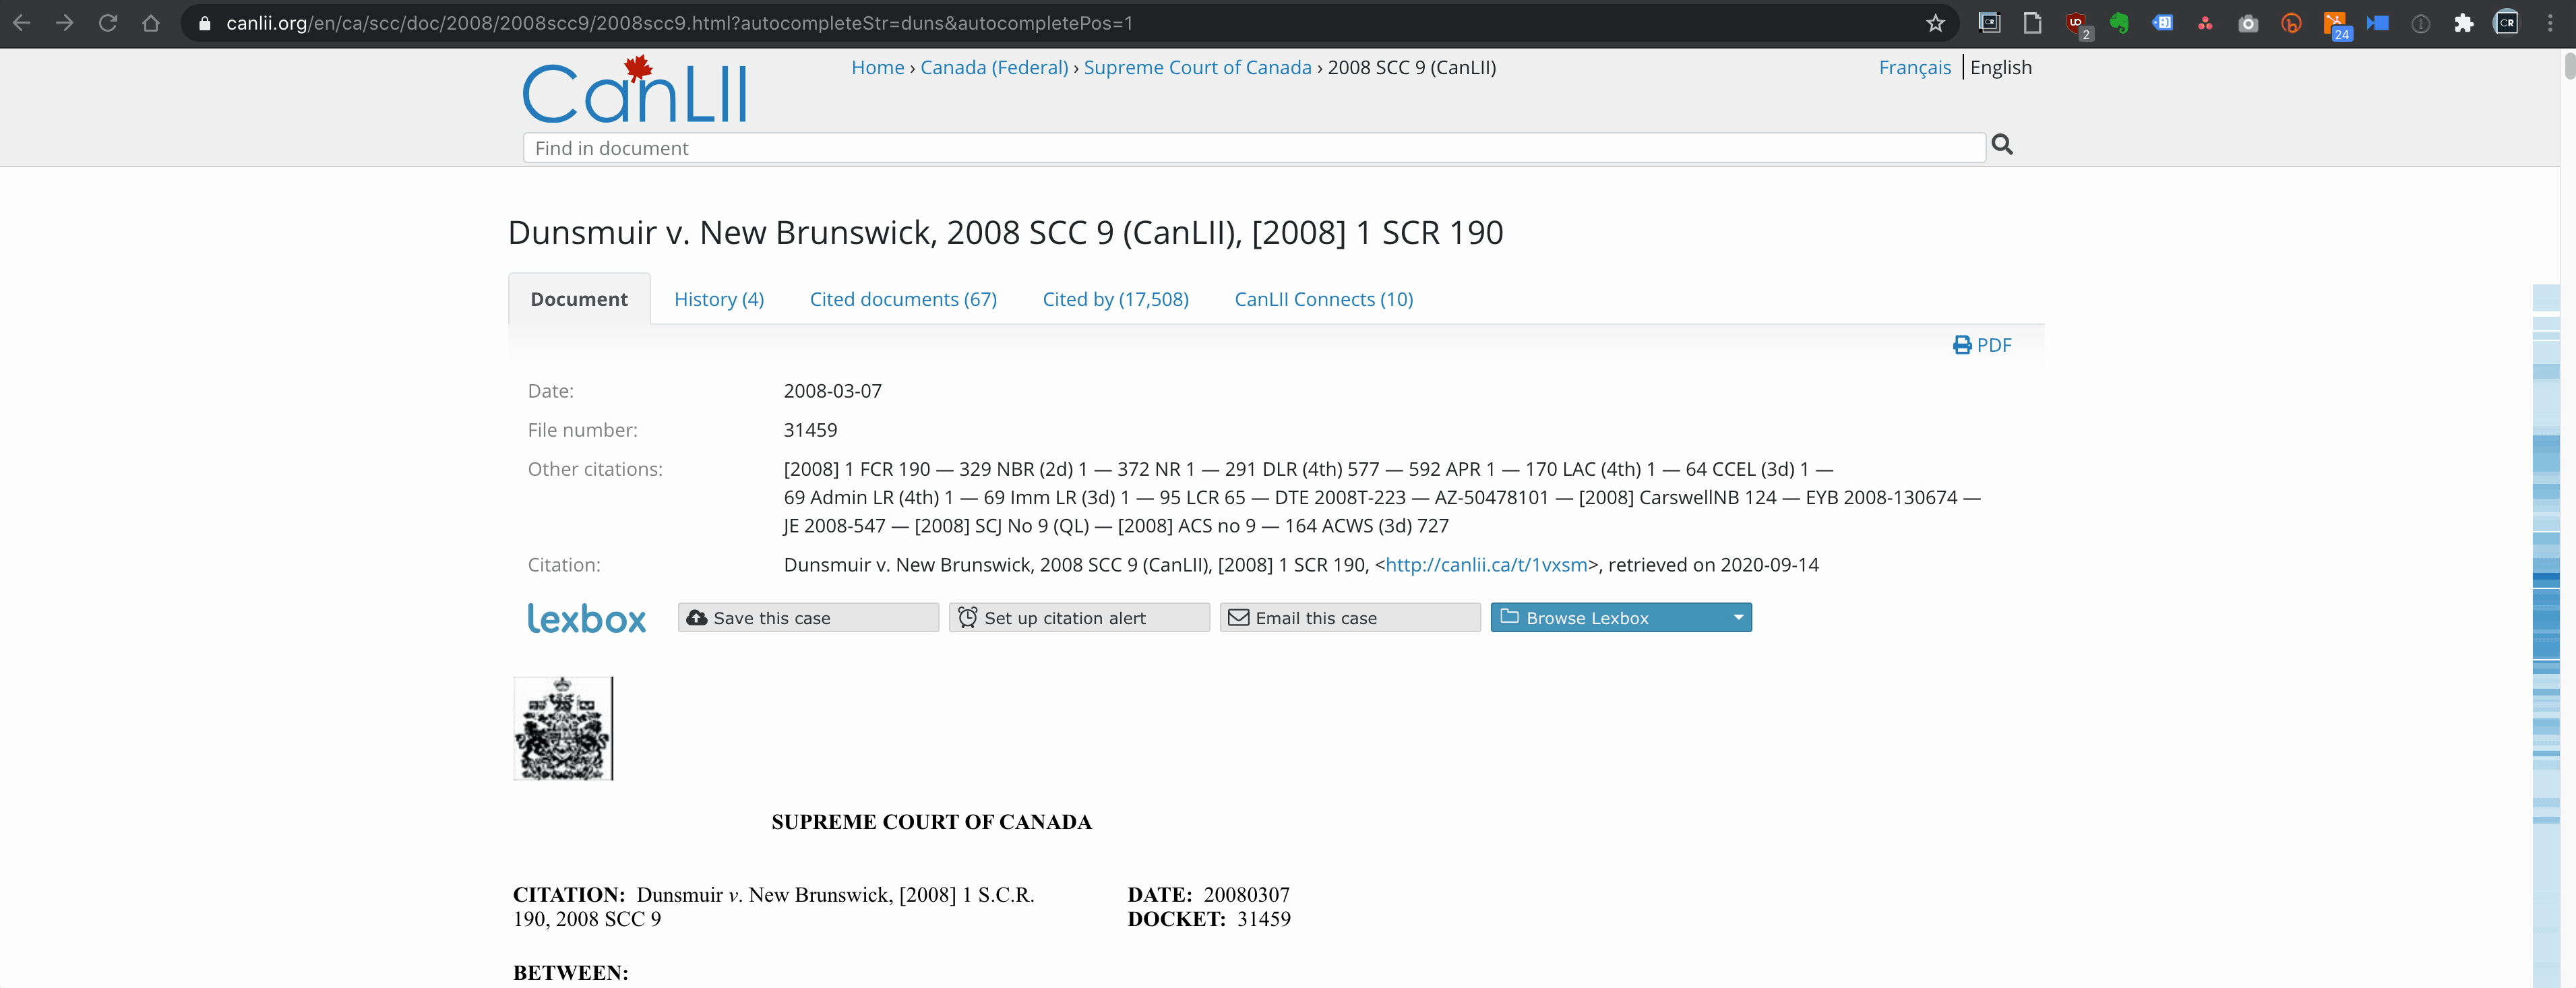Follow the Canada (Federal) breadcrumb
This screenshot has width=2576, height=988.
(x=994, y=67)
